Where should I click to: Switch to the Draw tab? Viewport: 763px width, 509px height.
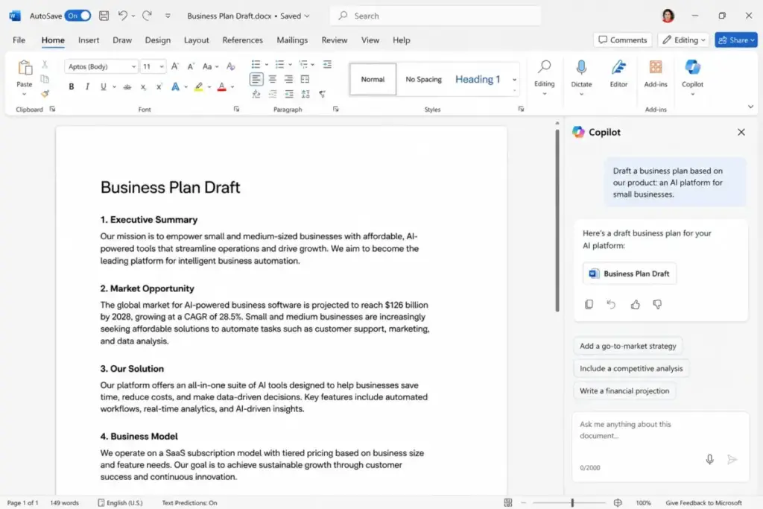pos(122,40)
